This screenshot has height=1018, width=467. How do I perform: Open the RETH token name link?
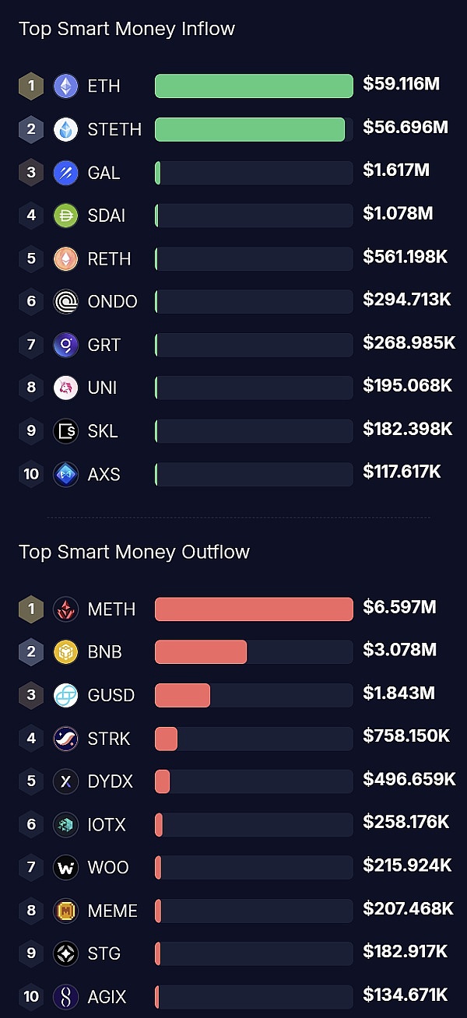pyautogui.click(x=110, y=259)
